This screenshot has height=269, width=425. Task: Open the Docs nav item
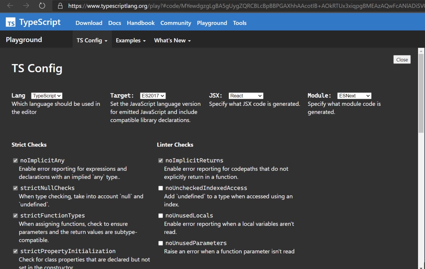coord(115,23)
